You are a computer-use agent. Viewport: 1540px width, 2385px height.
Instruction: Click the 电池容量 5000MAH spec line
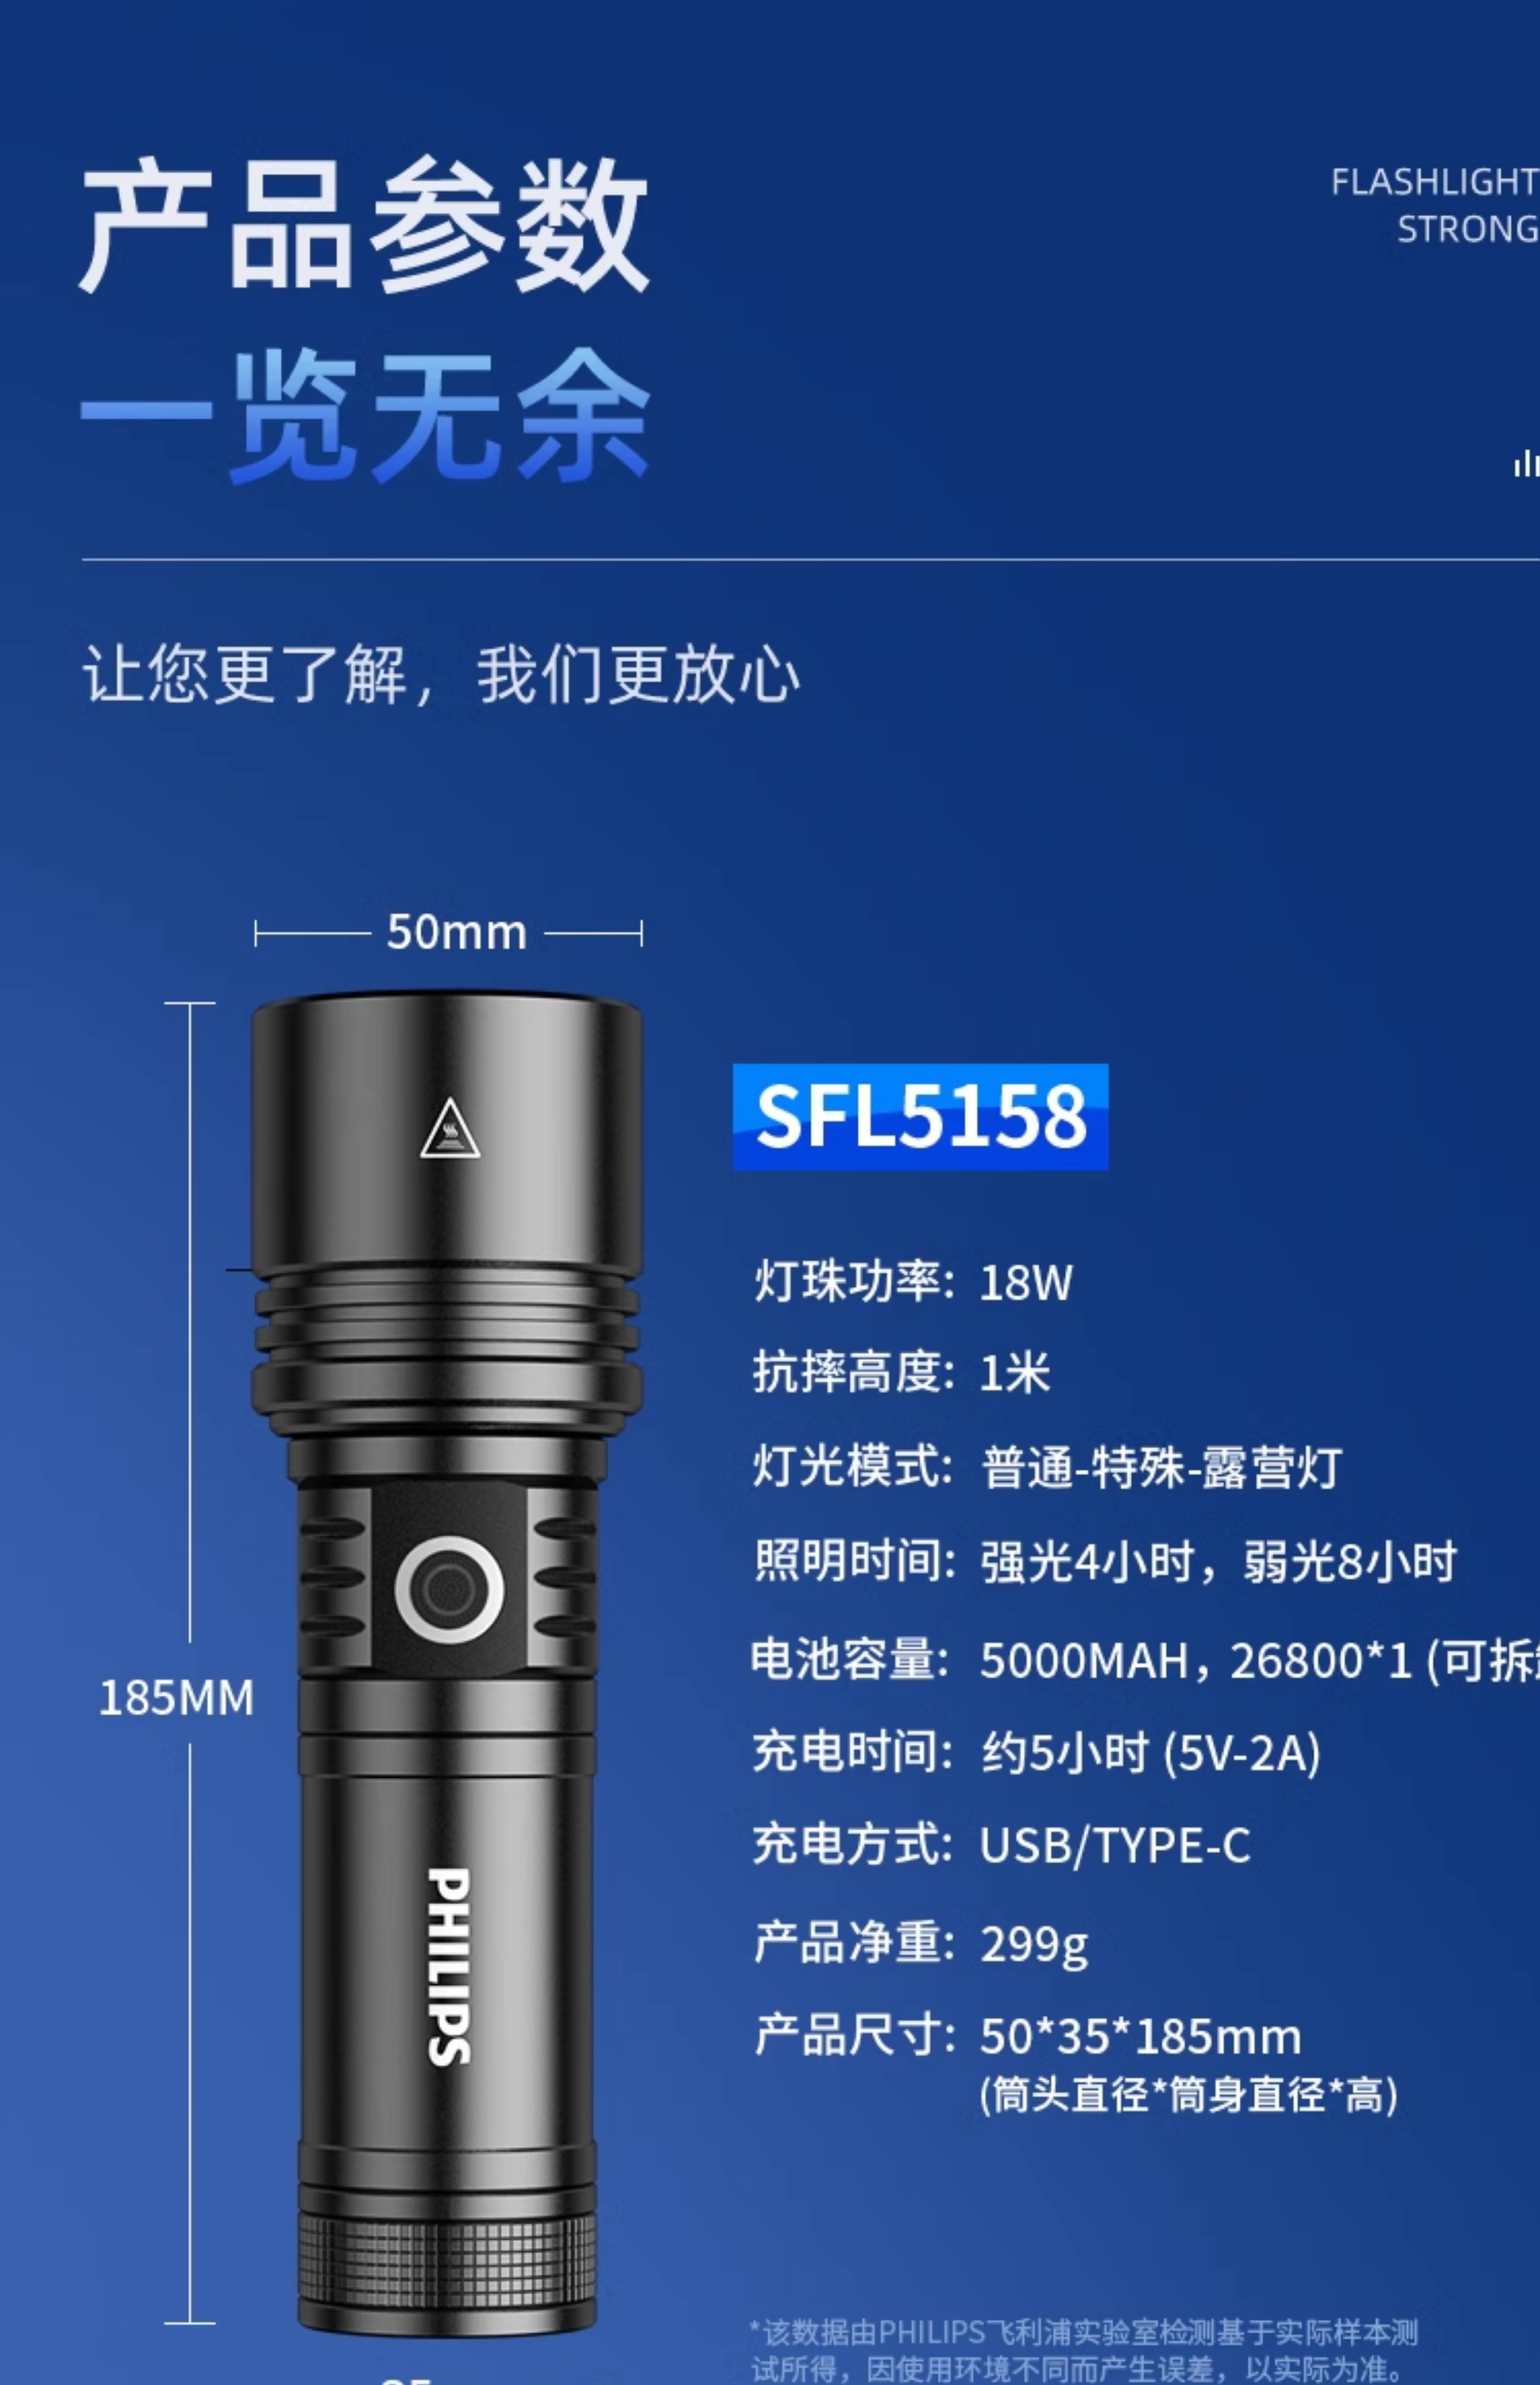1146,1660
